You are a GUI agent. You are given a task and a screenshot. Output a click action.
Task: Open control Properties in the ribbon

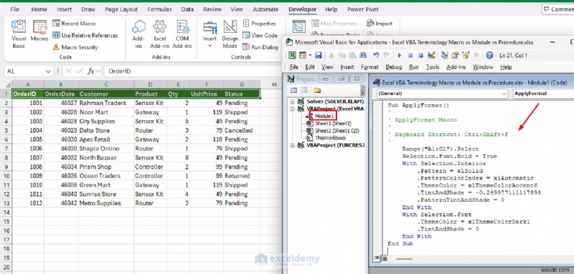coord(259,24)
